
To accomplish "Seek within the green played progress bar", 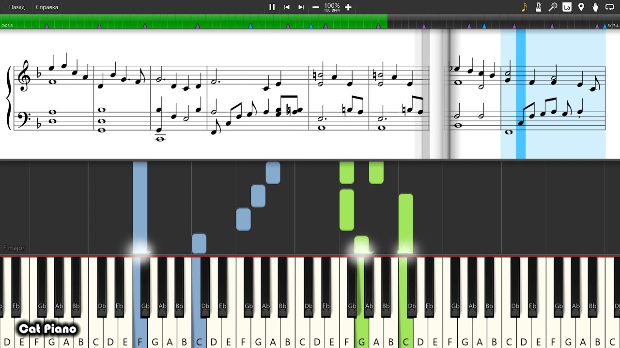I will point(194,21).
